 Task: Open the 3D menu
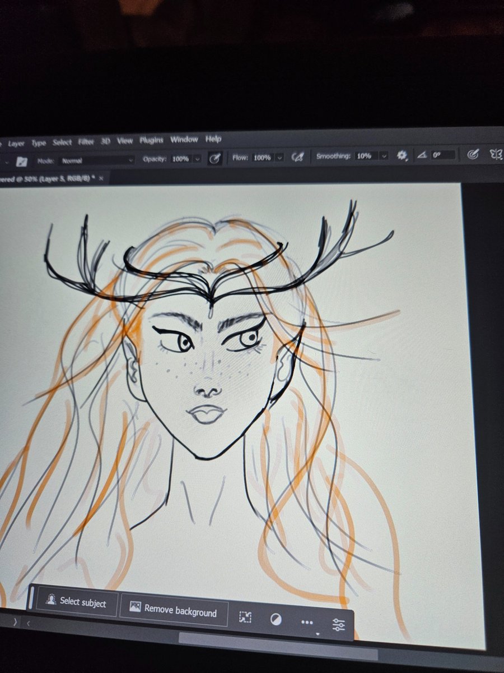[105, 141]
